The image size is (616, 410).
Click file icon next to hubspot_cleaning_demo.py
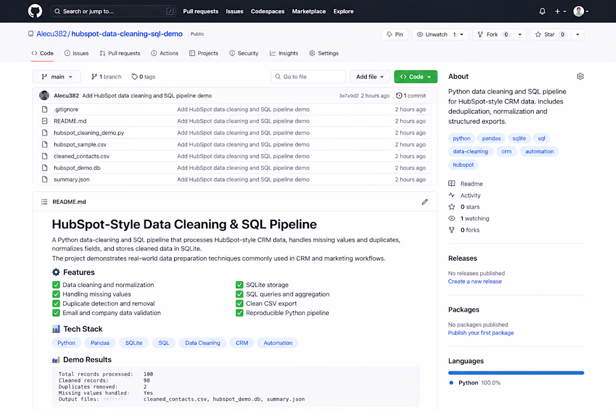click(x=45, y=133)
